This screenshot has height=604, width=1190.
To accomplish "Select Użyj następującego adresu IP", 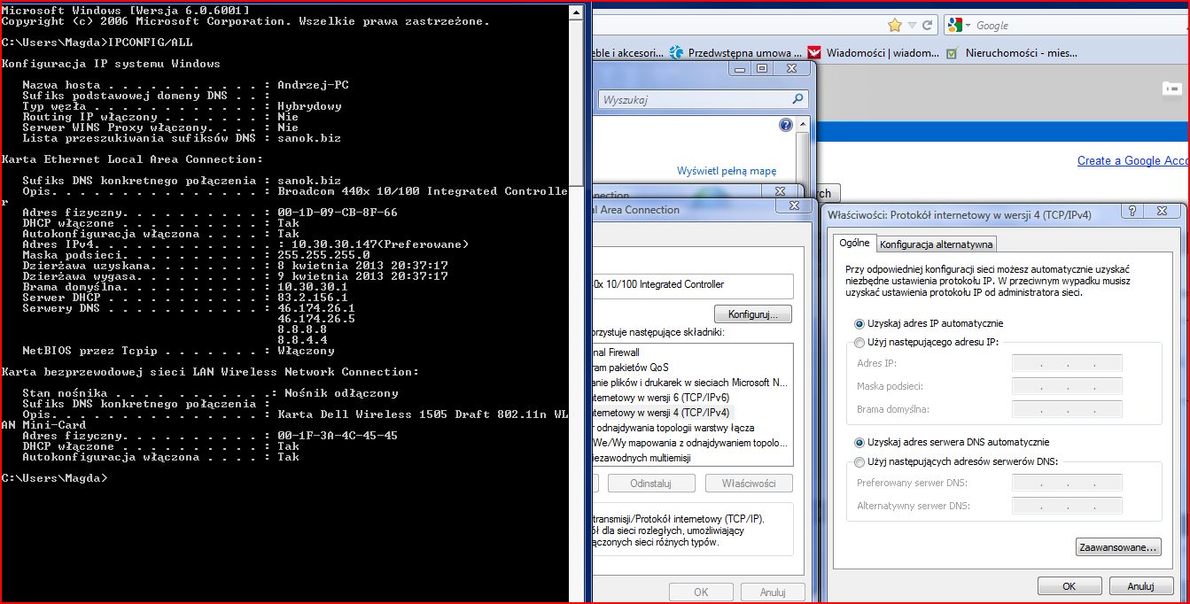I will (x=926, y=343).
